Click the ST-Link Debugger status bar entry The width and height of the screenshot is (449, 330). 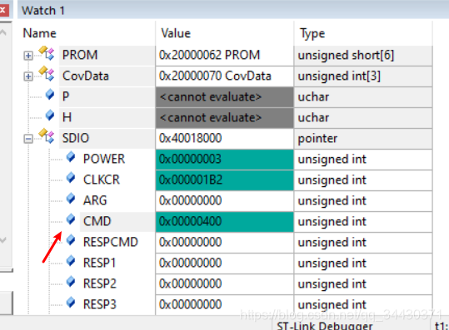(x=325, y=326)
